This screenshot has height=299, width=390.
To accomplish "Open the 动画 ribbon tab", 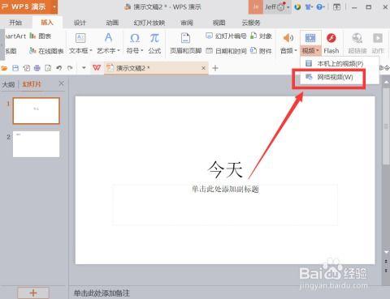I will (112, 23).
